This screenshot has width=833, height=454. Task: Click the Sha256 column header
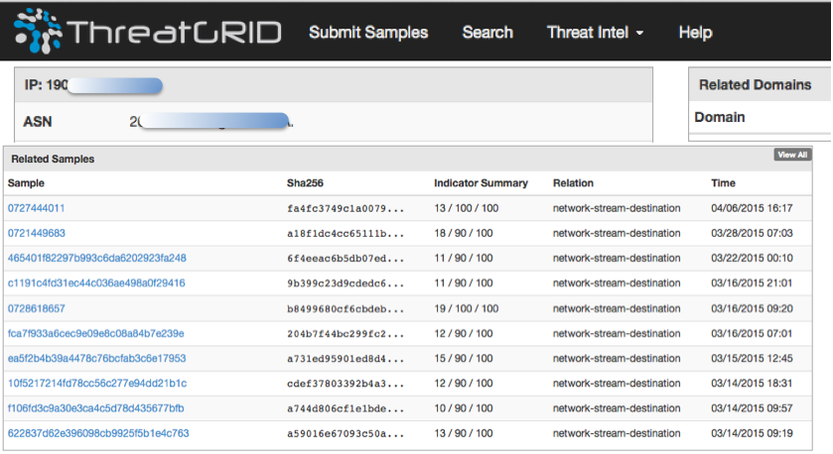click(305, 183)
